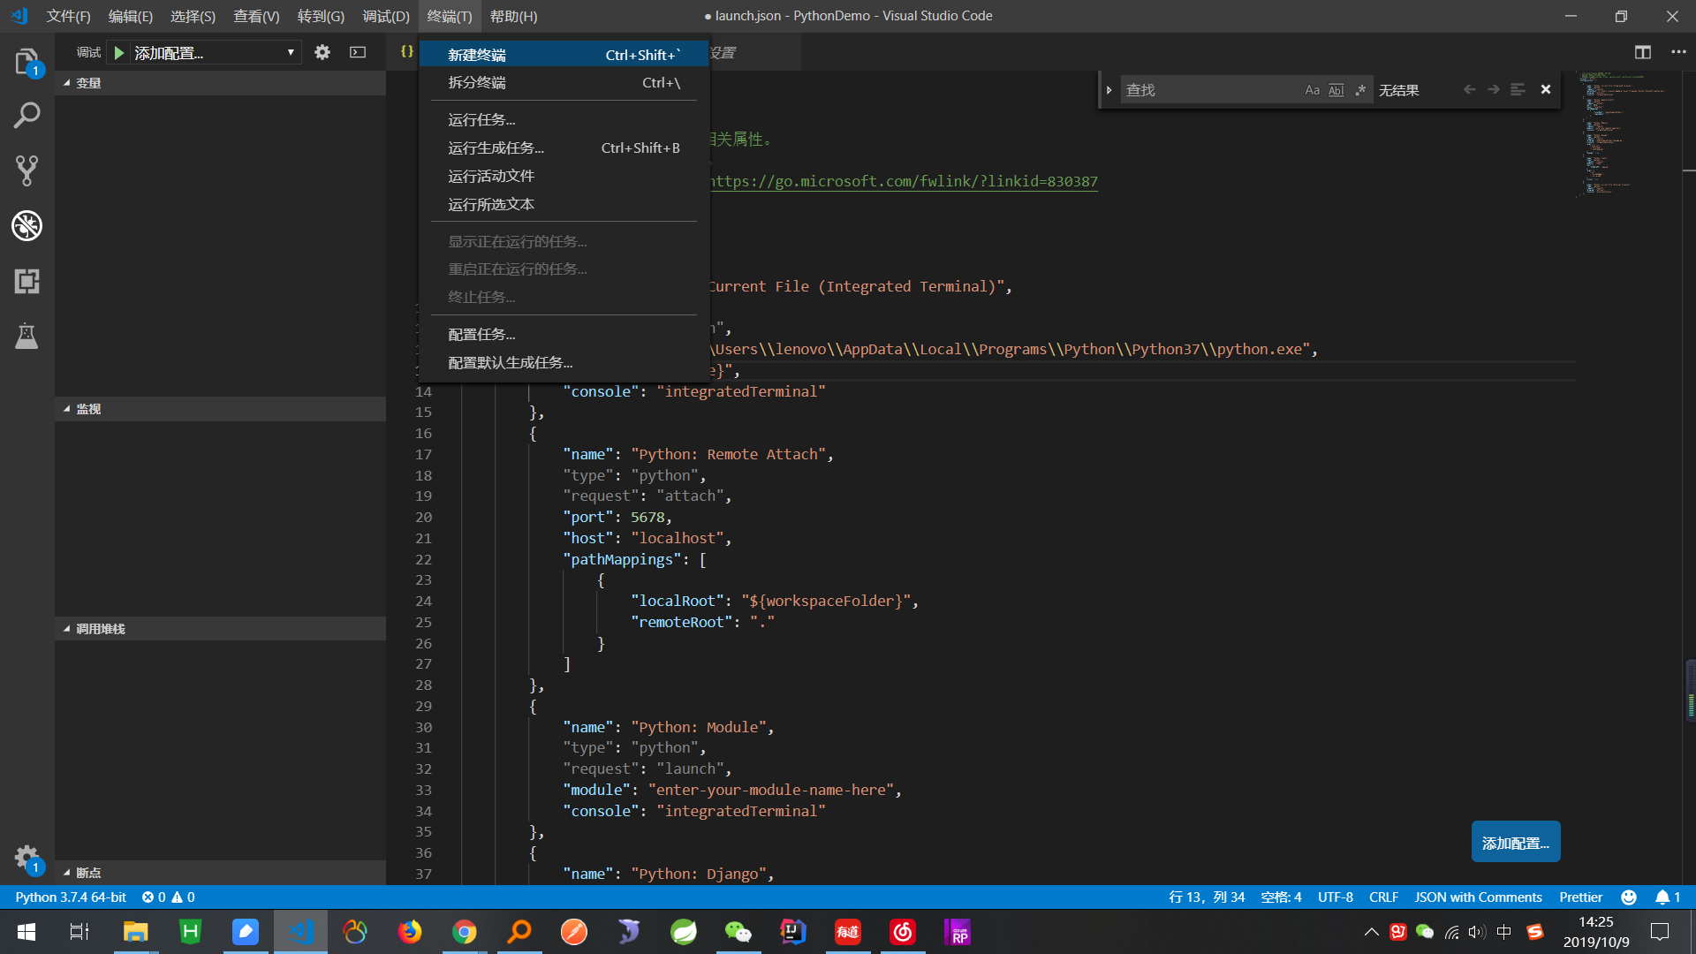This screenshot has width=1696, height=954.
Task: Open the Manage gear in activity bar
Action: tap(26, 858)
